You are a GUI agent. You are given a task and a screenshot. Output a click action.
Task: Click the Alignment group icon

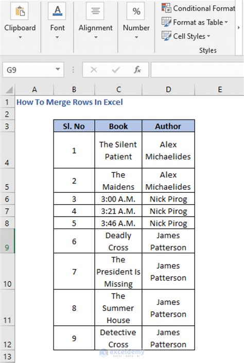click(x=95, y=11)
